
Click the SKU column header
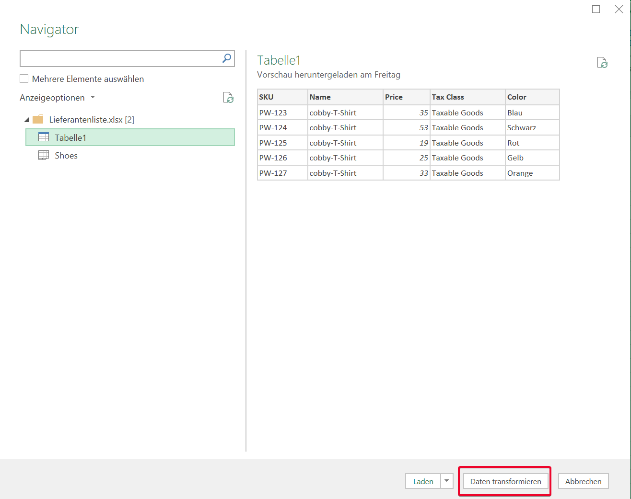282,97
